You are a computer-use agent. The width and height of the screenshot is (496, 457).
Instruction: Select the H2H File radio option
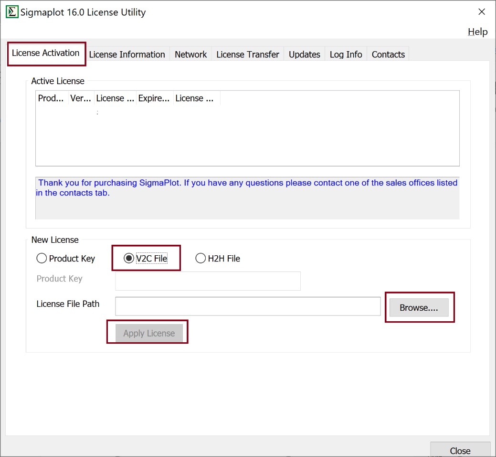coord(218,259)
